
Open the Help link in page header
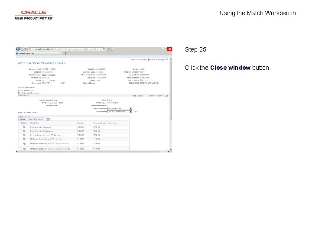tap(146, 60)
